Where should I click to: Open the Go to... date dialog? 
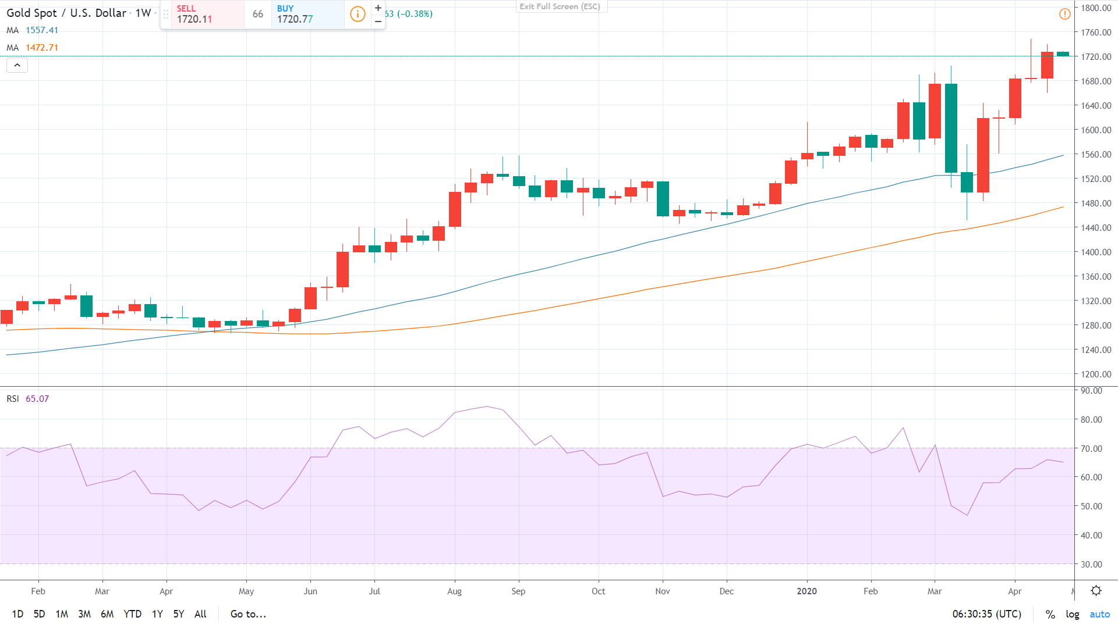pyautogui.click(x=248, y=614)
